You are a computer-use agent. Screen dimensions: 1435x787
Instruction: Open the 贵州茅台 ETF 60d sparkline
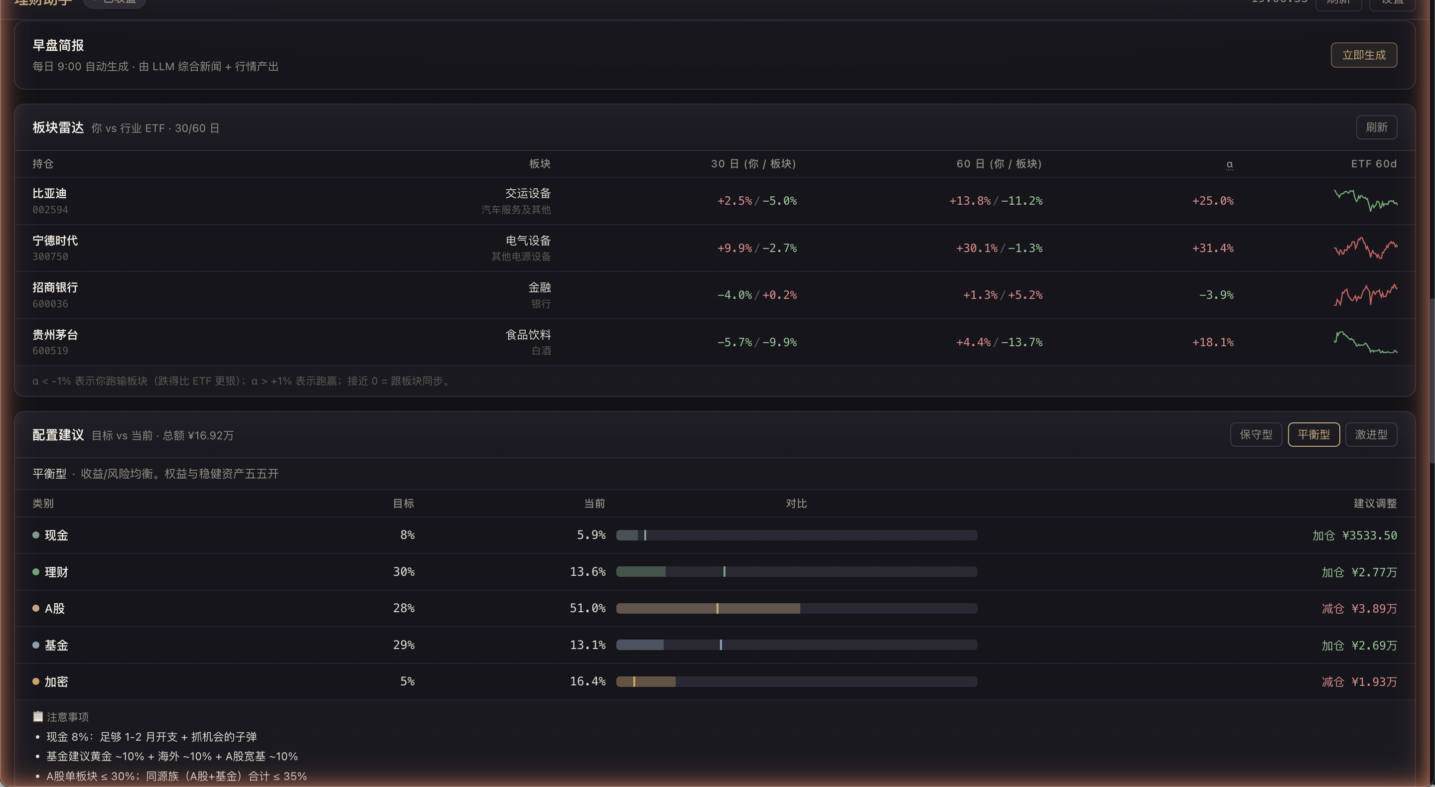(x=1365, y=342)
